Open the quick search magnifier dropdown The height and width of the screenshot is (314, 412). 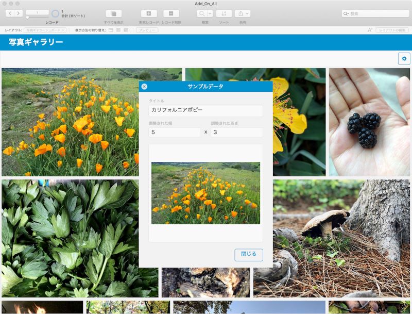346,13
